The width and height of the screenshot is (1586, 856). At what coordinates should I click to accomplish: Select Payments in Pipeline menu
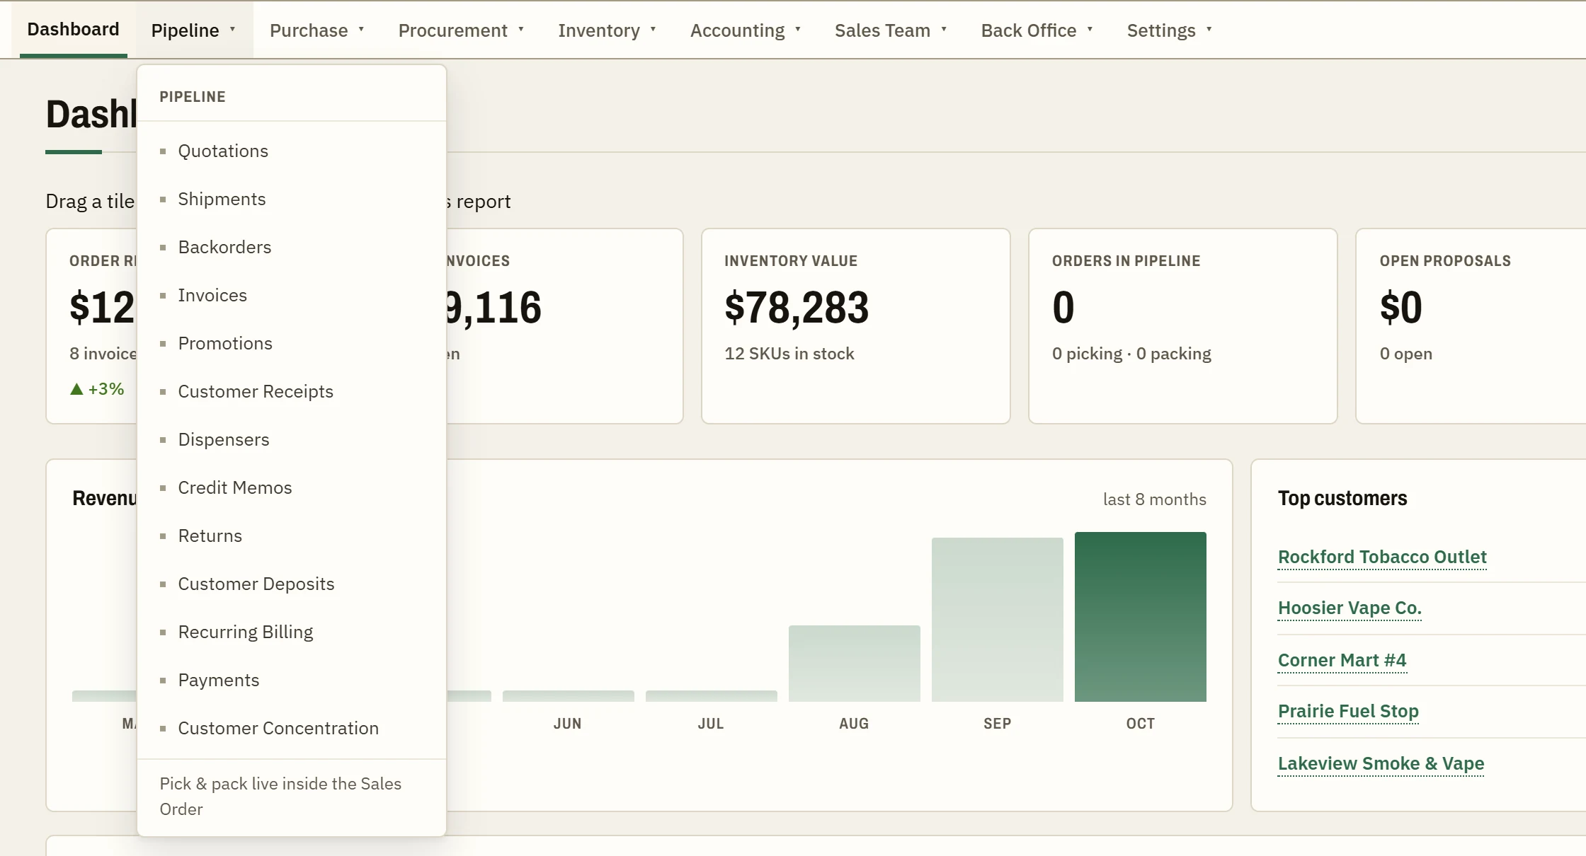[292, 680]
